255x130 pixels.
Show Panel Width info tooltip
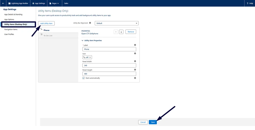pyautogui.click(x=135, y=61)
